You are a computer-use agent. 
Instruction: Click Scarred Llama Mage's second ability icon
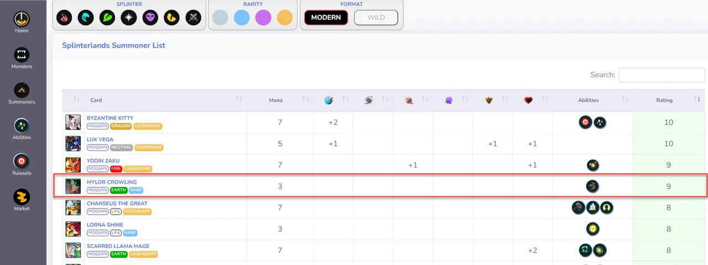pyautogui.click(x=600, y=251)
